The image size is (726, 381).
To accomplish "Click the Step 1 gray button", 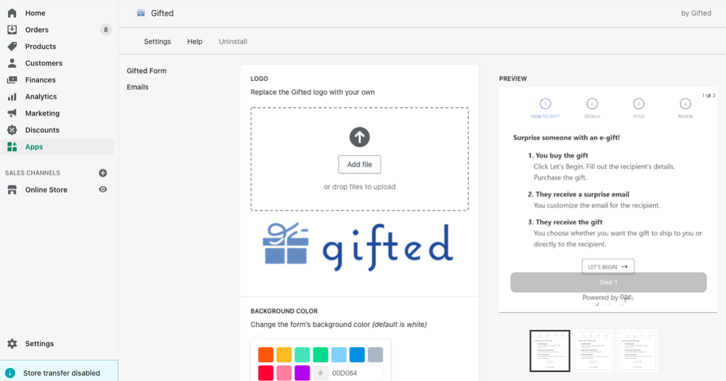I will 608,282.
